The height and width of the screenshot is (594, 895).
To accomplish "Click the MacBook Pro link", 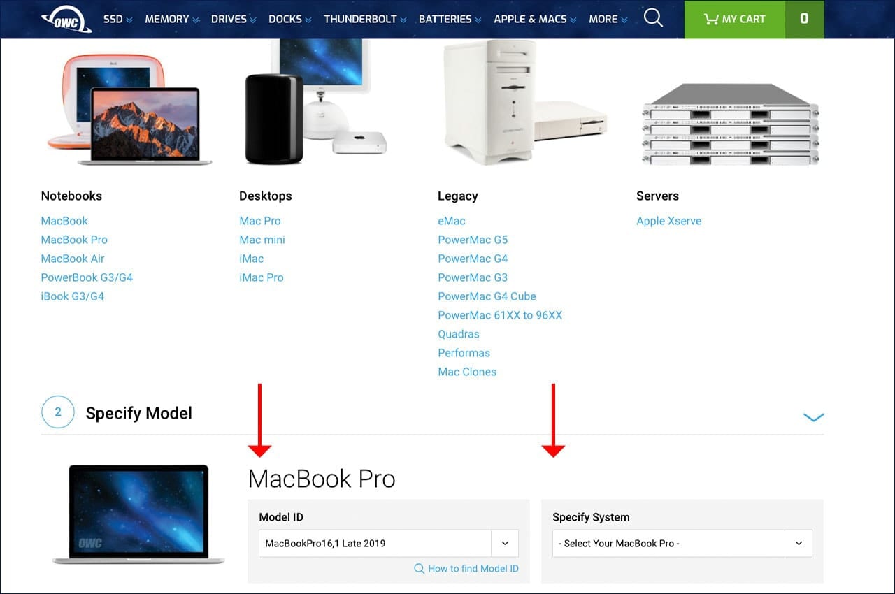I will (x=74, y=240).
